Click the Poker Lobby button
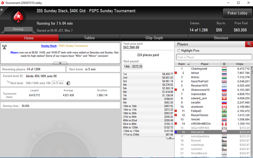This screenshot has width=253, height=158. (237, 13)
